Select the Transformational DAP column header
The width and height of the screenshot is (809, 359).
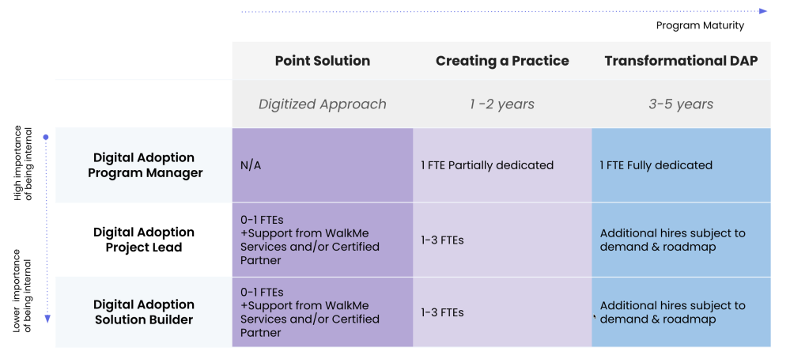(x=681, y=61)
